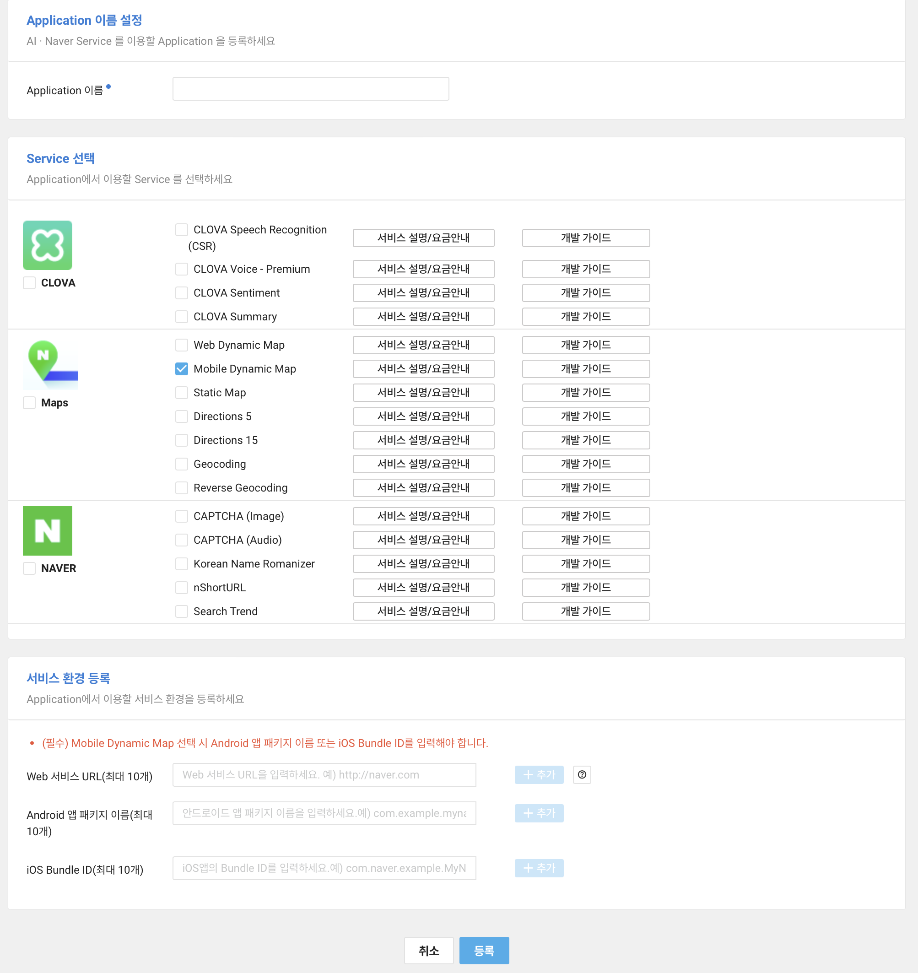
Task: Click the Android 앱 패키지 이름 field
Action: coord(324,813)
